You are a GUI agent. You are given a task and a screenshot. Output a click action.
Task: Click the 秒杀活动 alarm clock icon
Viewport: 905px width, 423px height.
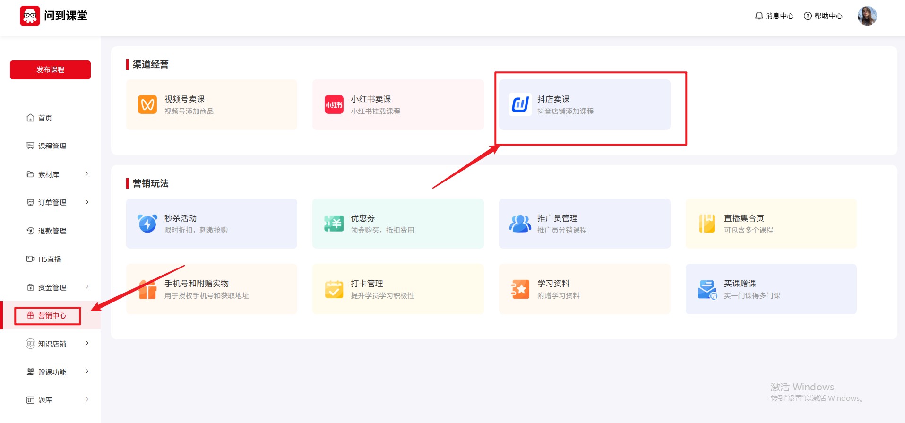click(x=147, y=224)
